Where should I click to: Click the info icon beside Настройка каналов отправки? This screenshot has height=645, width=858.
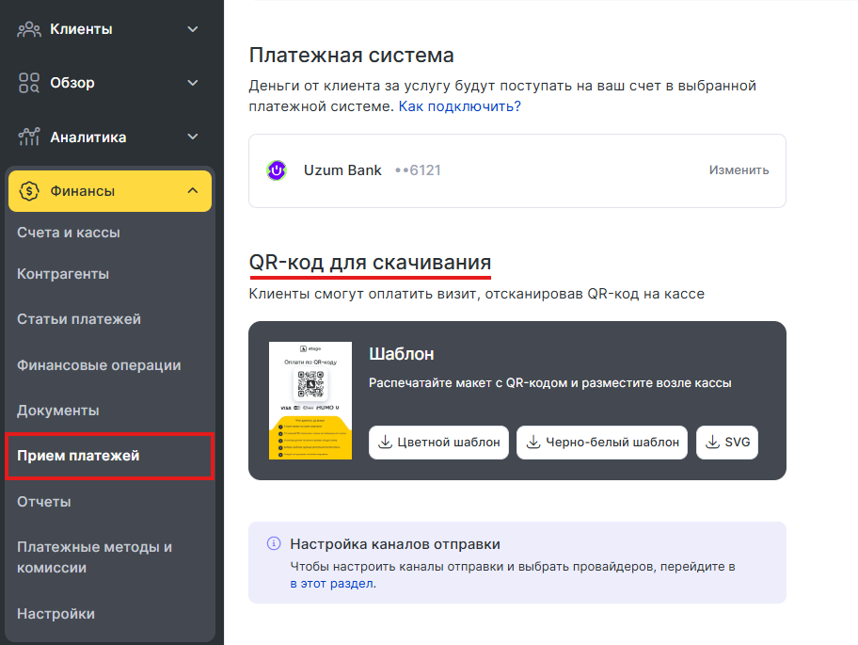click(274, 544)
